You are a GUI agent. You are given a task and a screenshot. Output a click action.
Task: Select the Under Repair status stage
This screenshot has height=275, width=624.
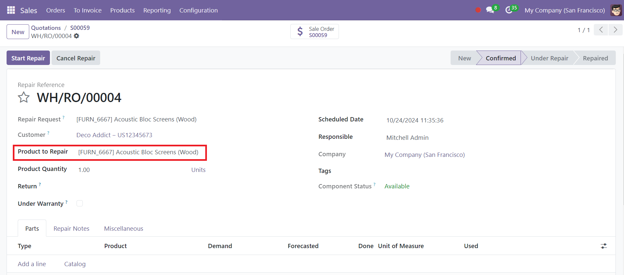(x=549, y=58)
